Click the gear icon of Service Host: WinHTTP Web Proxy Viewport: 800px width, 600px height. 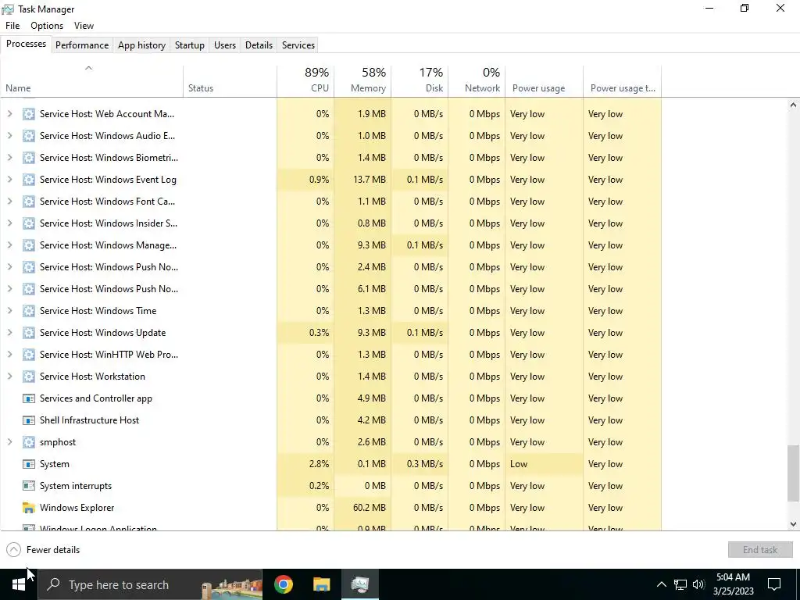(x=29, y=355)
